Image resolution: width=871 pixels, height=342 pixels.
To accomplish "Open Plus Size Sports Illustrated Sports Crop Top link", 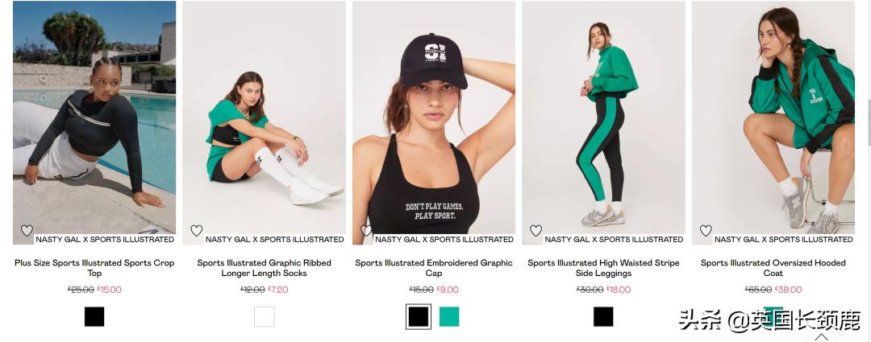I will (x=94, y=268).
